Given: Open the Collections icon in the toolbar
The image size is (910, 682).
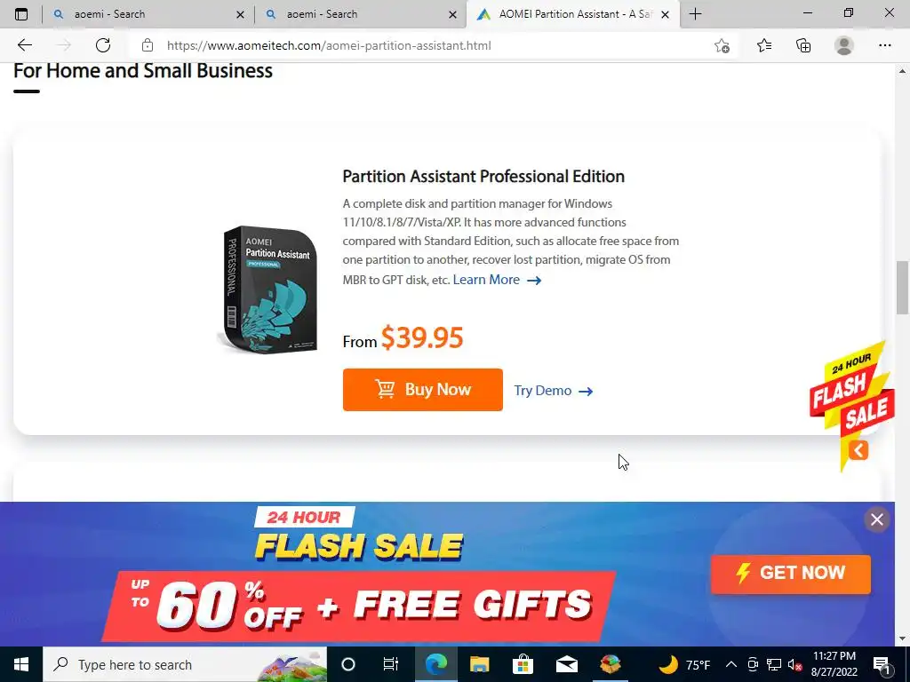Looking at the screenshot, I should (803, 45).
